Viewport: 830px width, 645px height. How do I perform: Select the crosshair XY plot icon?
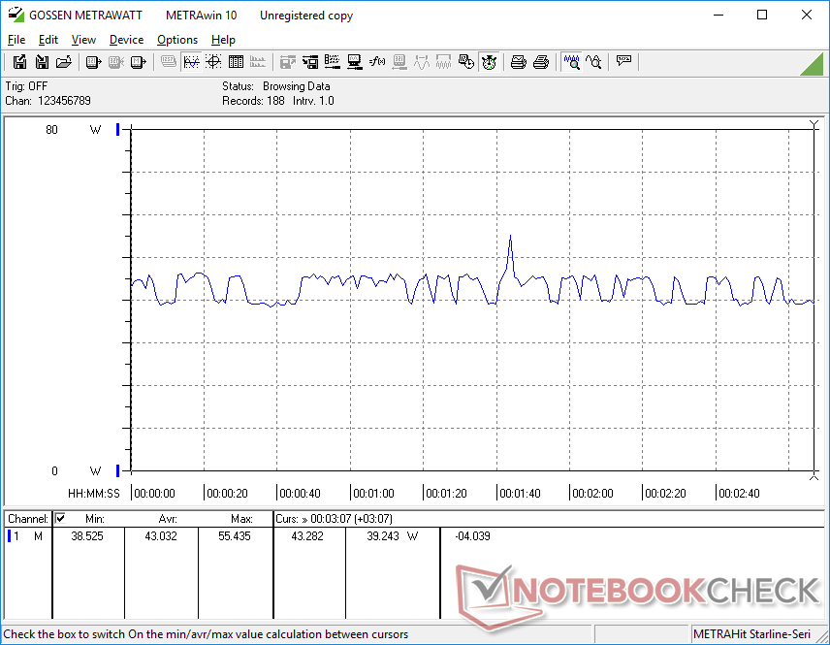(213, 62)
